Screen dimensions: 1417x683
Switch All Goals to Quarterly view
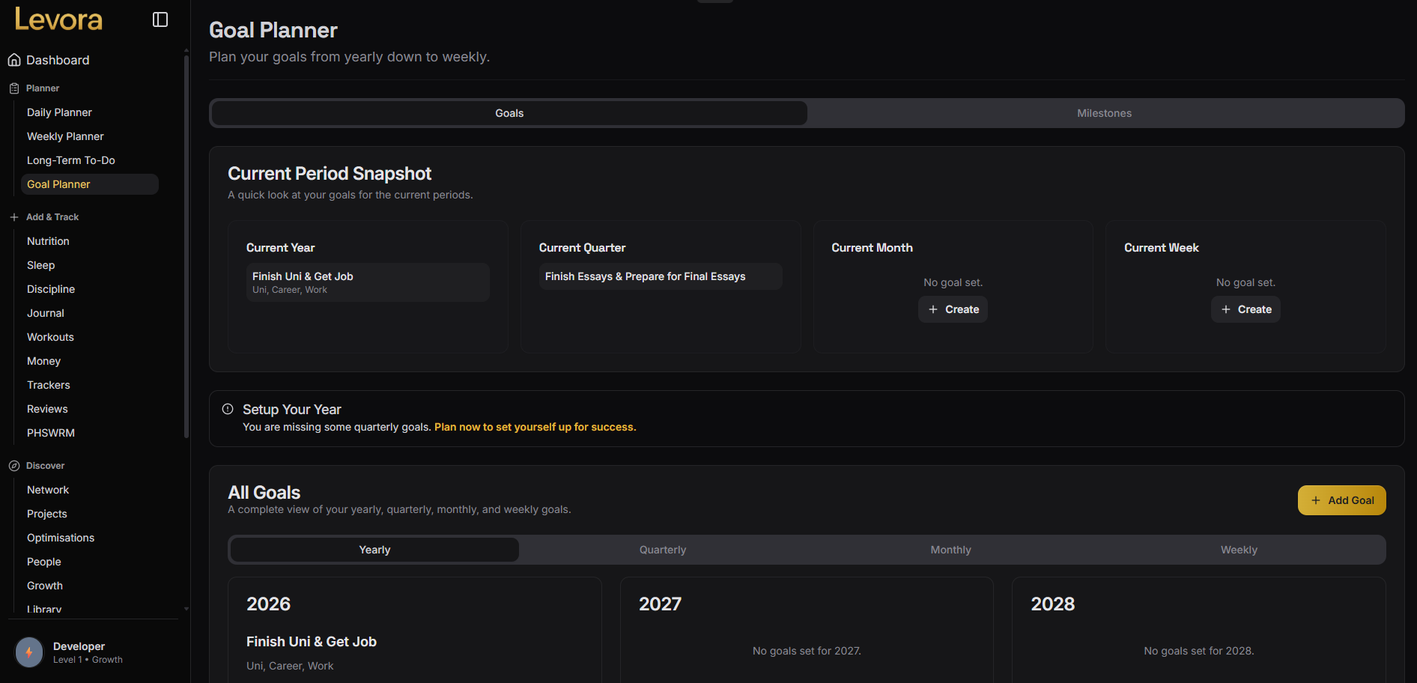662,549
